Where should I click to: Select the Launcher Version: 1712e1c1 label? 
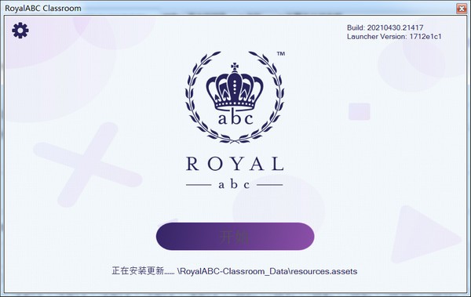[394, 37]
